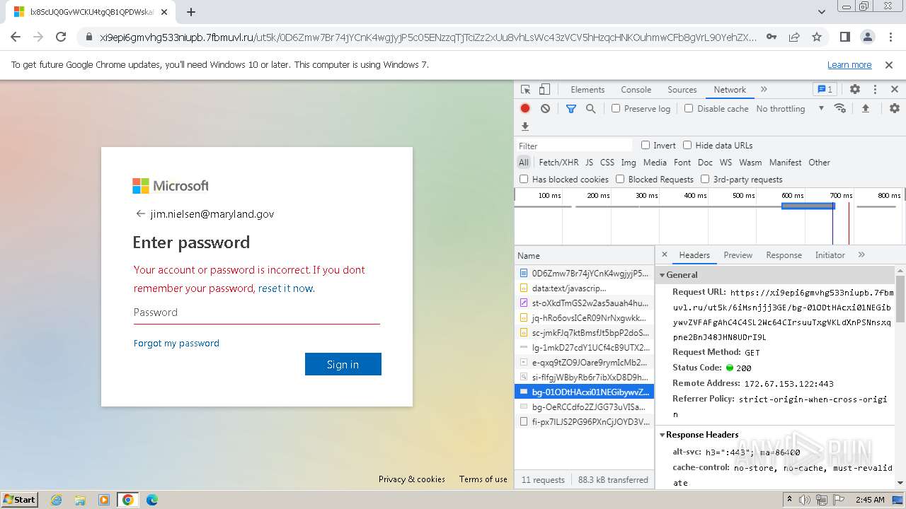Follow the reset it now link
This screenshot has width=906, height=509.
285,288
